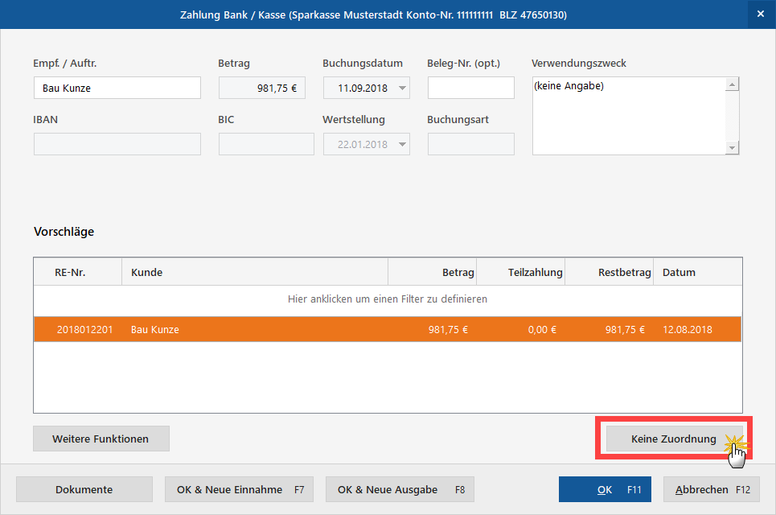Click the Empf. / Auftr. field with Bau Kunze
Screen dimensions: 776x515
pos(117,89)
